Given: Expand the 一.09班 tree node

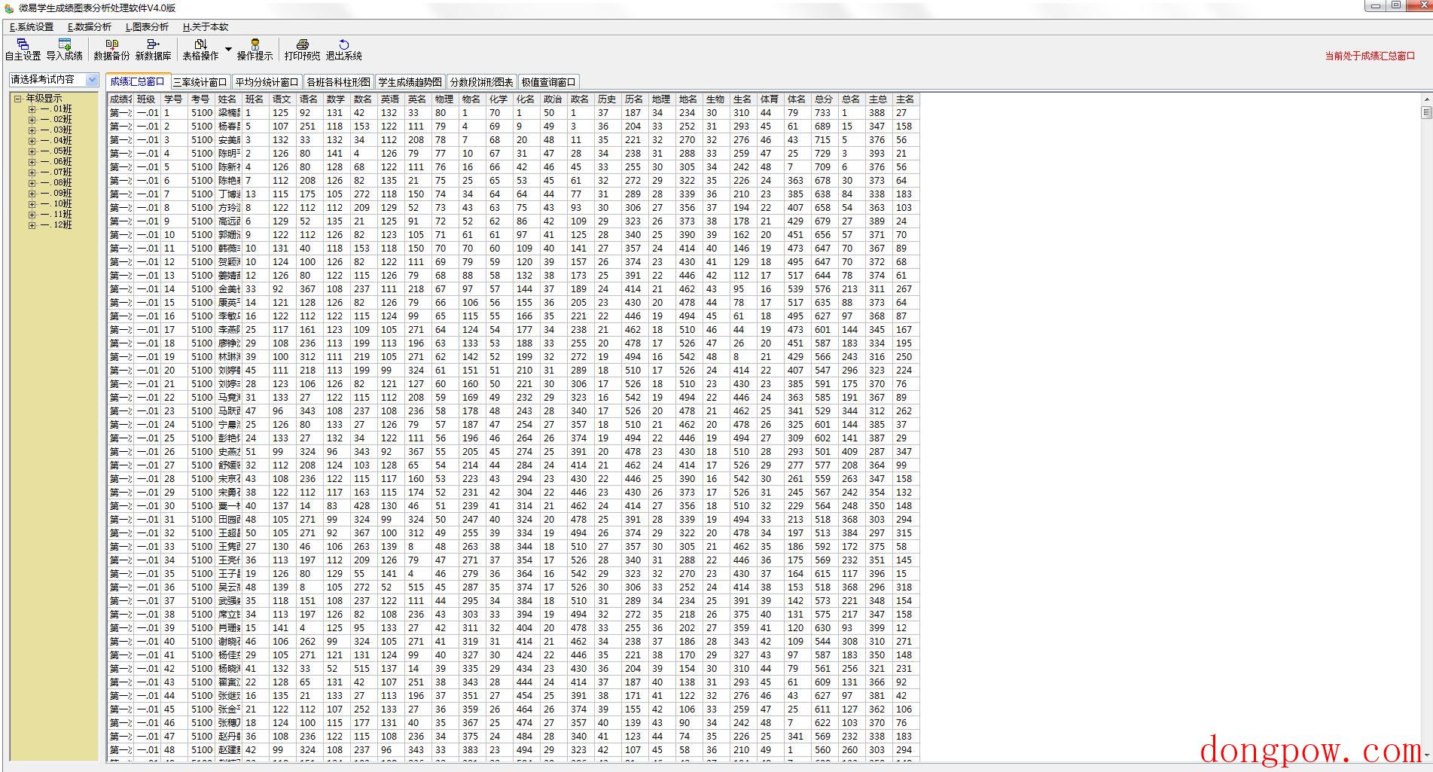Looking at the screenshot, I should (x=32, y=194).
